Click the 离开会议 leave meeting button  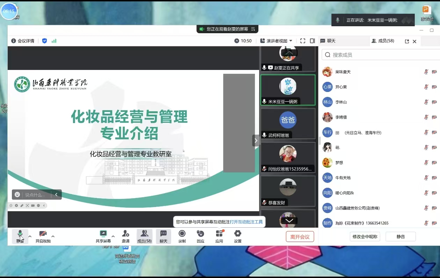coord(300,237)
